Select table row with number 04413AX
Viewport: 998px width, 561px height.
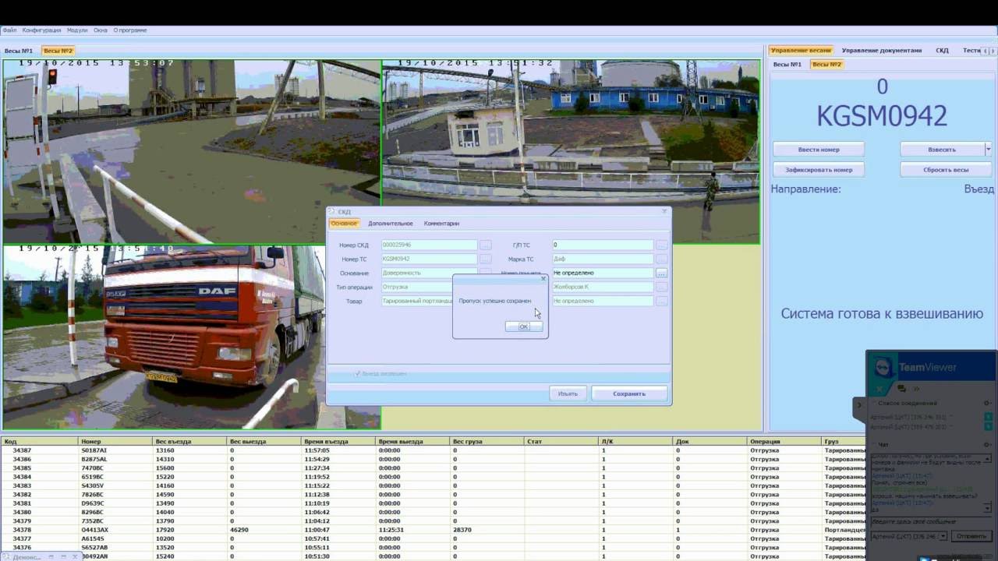tap(433, 530)
